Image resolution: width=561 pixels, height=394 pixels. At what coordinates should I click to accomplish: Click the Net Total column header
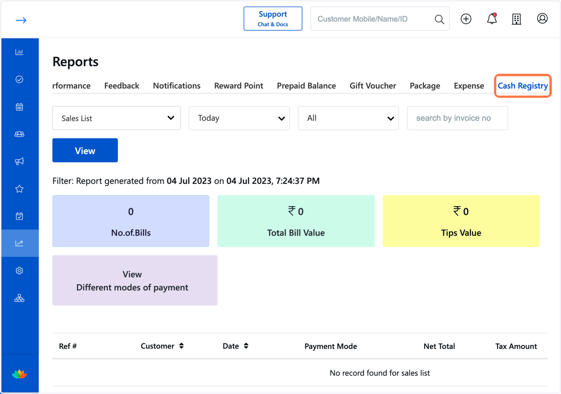click(439, 346)
